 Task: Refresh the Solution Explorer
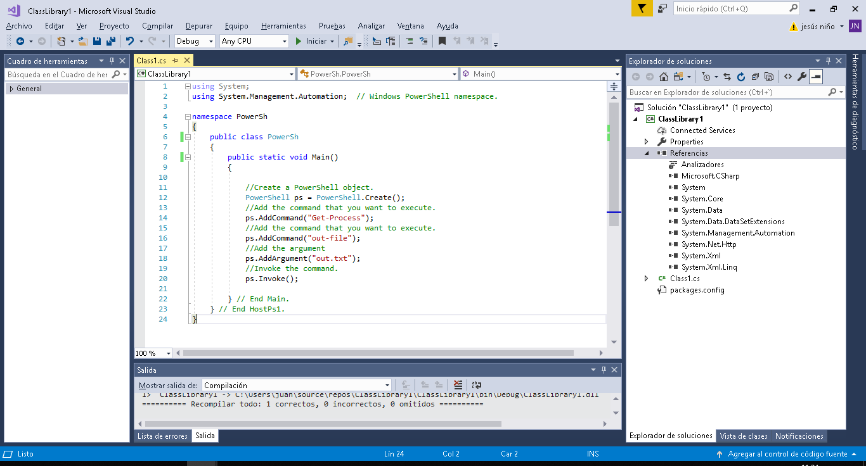tap(741, 76)
